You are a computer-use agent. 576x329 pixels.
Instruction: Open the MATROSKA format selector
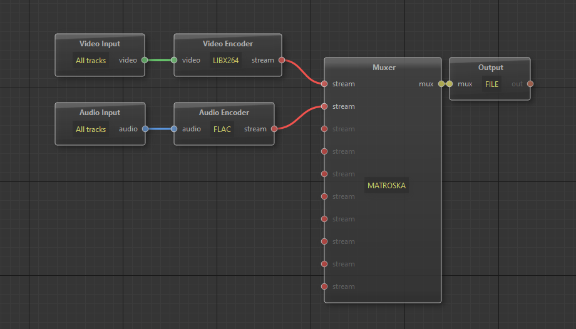point(386,186)
